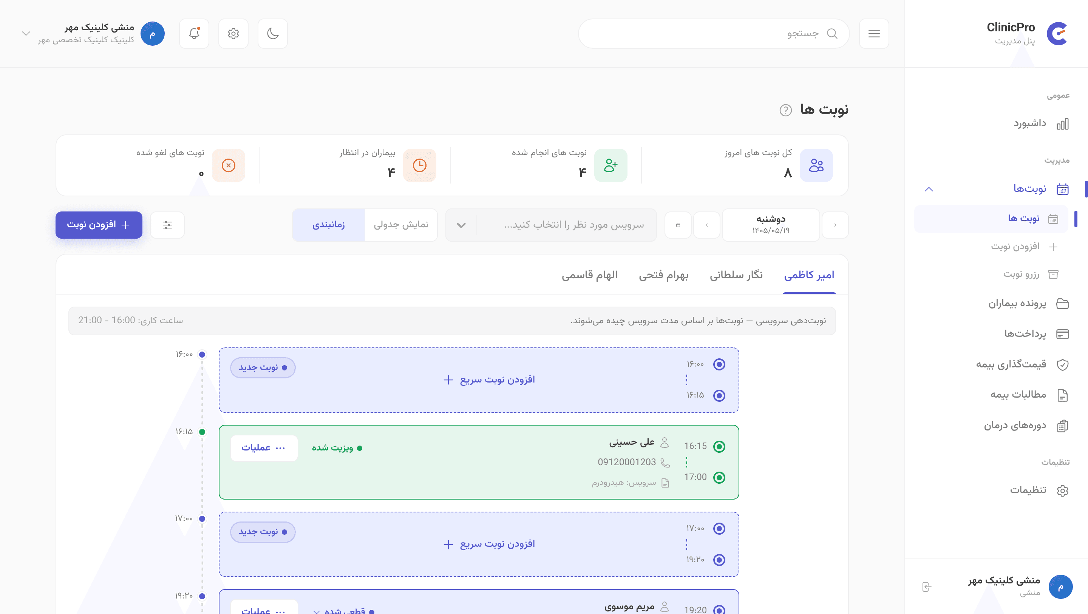
Task: Open the service selection dropdown
Action: coord(551,225)
